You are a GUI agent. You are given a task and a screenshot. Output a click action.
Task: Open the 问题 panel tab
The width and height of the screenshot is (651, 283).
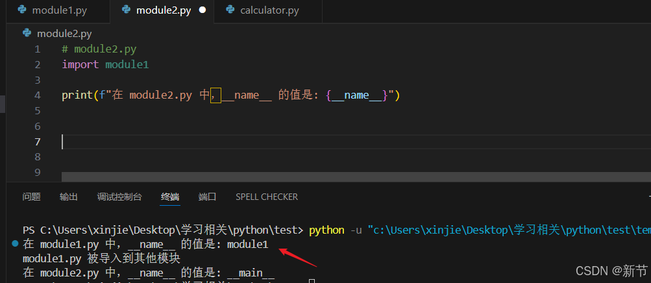32,197
